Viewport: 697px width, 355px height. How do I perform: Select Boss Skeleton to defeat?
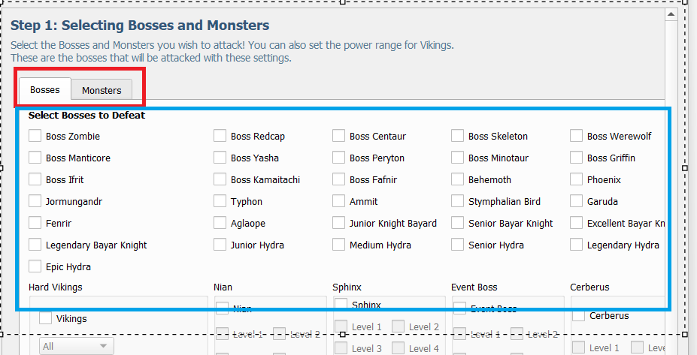(x=458, y=136)
